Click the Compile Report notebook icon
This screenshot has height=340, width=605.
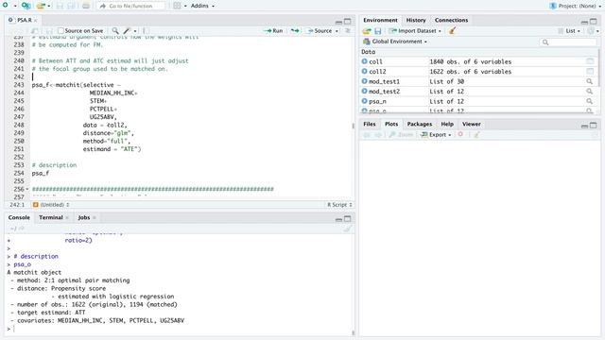click(x=146, y=30)
